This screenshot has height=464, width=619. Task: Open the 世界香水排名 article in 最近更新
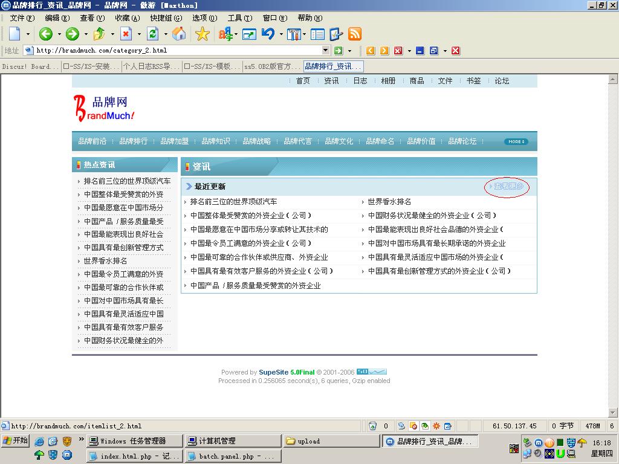389,202
